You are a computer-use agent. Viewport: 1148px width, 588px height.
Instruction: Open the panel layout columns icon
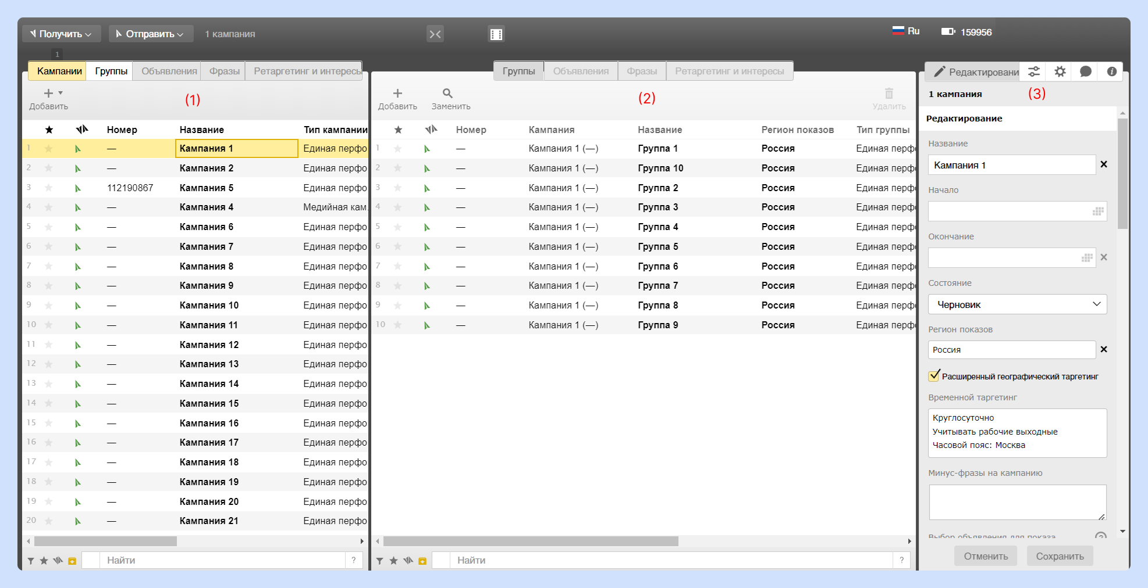coord(496,34)
